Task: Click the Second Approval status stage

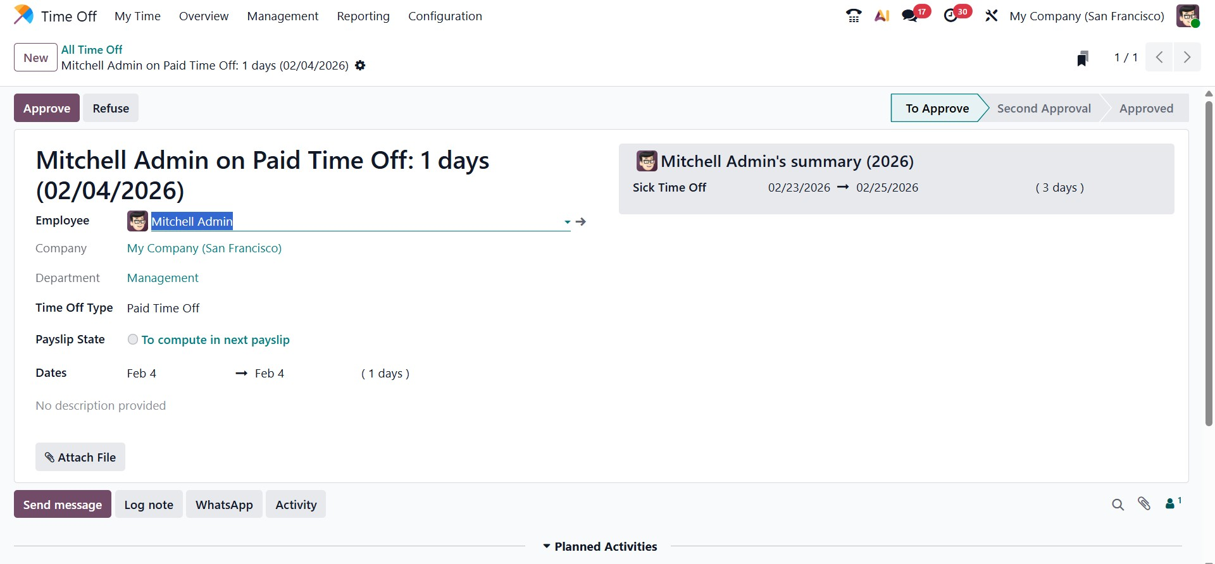Action: 1044,108
